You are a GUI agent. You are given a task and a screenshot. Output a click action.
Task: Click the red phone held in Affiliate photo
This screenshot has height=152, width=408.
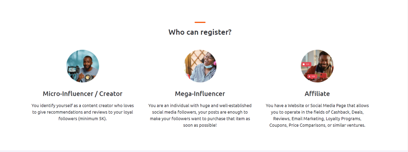(323, 75)
